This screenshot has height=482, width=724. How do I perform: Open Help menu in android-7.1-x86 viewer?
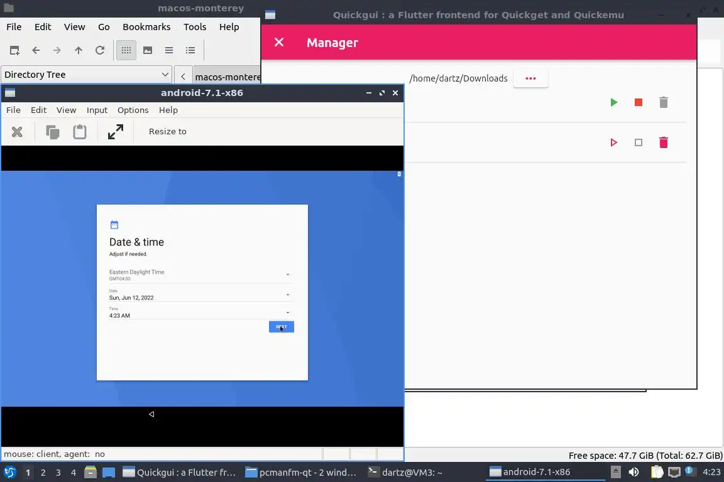[x=168, y=110]
